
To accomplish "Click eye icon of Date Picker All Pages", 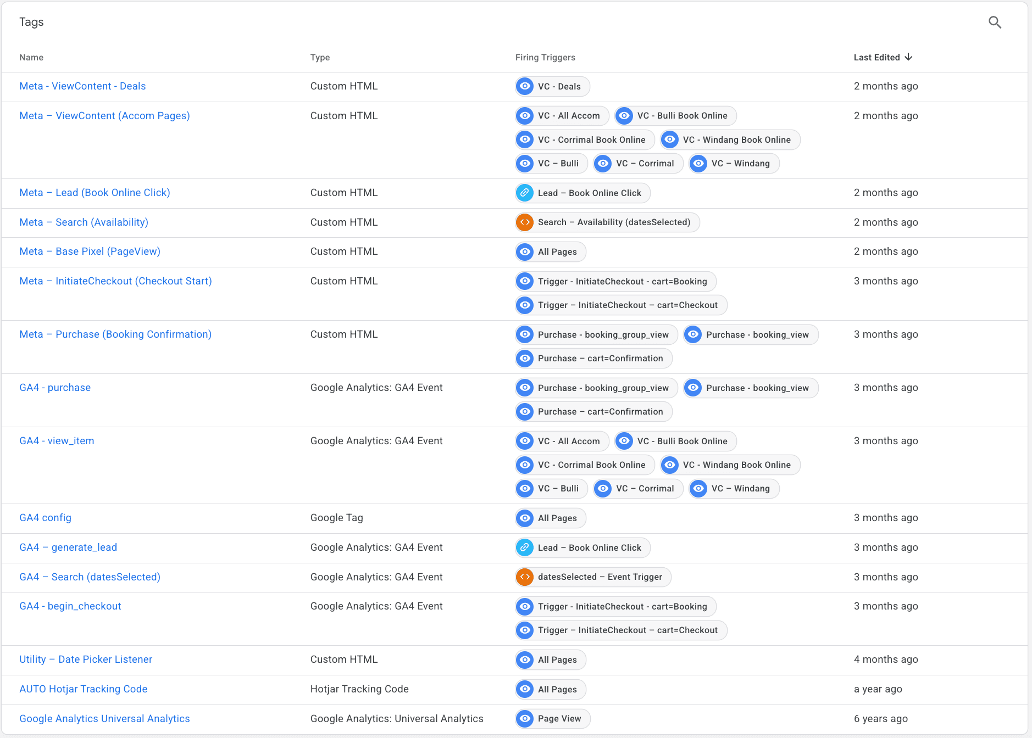I will coord(525,659).
